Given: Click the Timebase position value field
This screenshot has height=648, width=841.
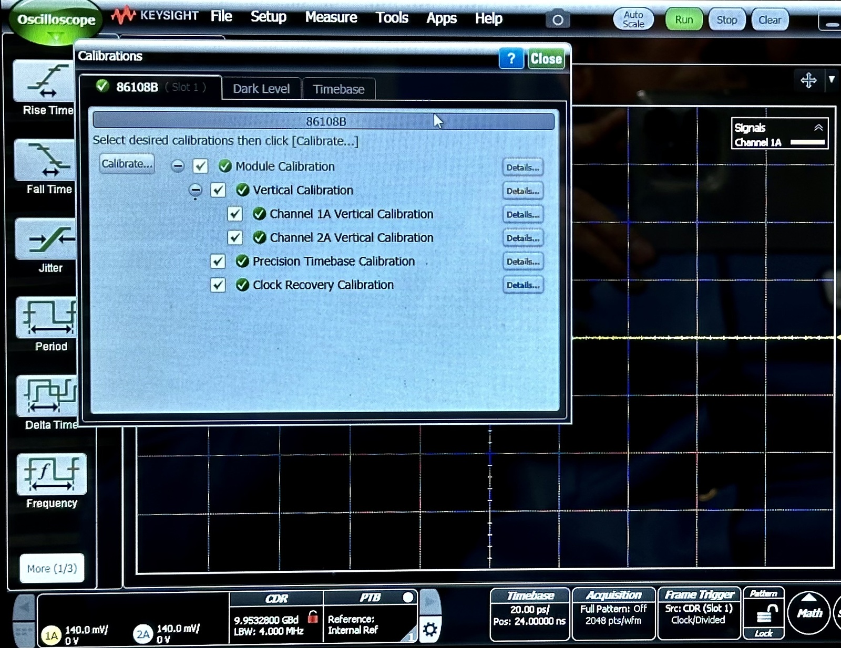Looking at the screenshot, I should point(529,621).
